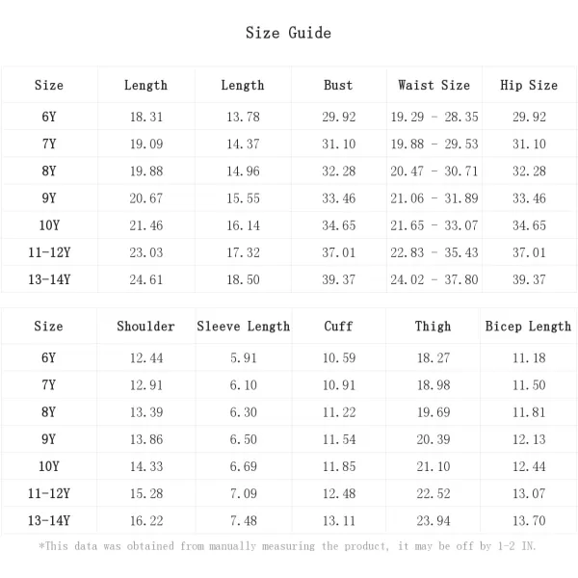Select the Sleeve Length column header
Screen dimensions: 578x578
click(x=244, y=327)
